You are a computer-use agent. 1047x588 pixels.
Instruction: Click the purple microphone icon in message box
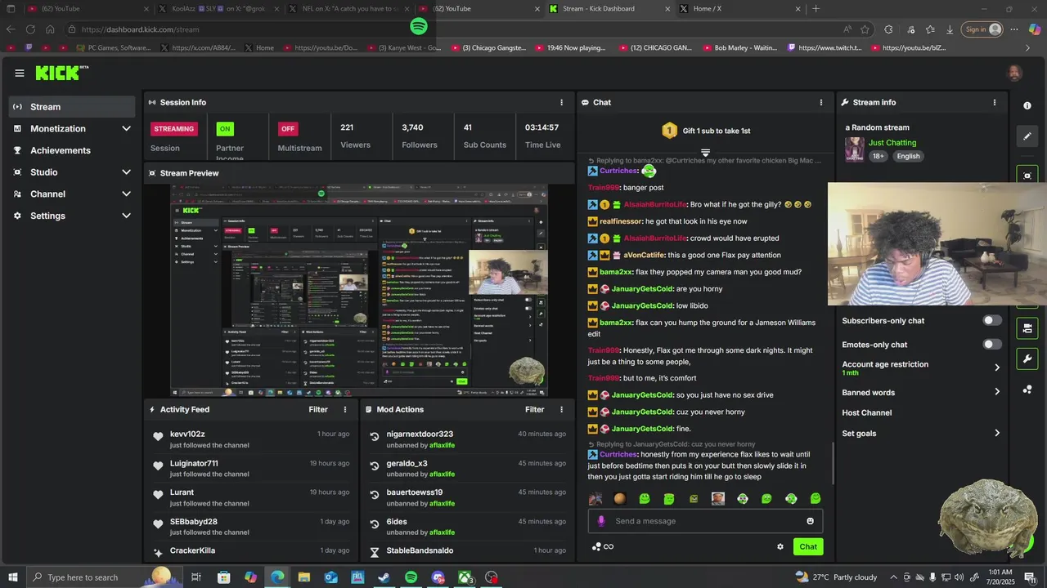tap(601, 521)
